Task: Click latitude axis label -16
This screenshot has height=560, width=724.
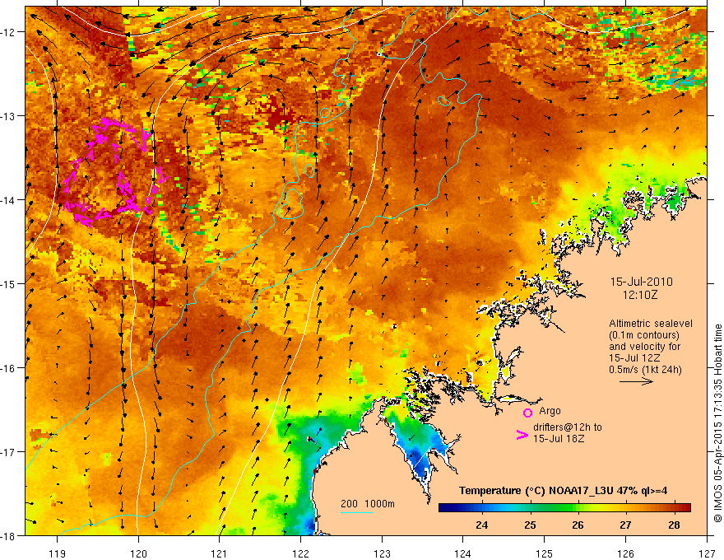Action: [x=8, y=368]
